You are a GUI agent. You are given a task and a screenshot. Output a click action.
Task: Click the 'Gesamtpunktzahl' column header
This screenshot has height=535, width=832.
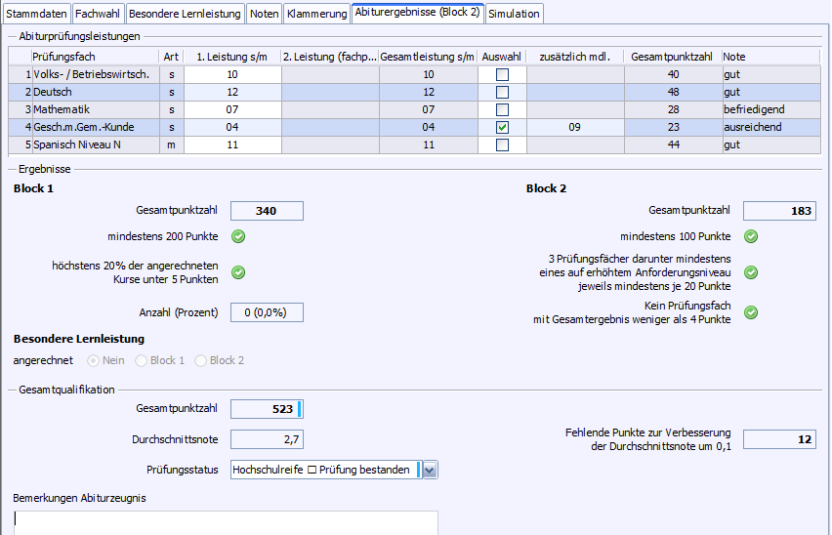(x=672, y=57)
